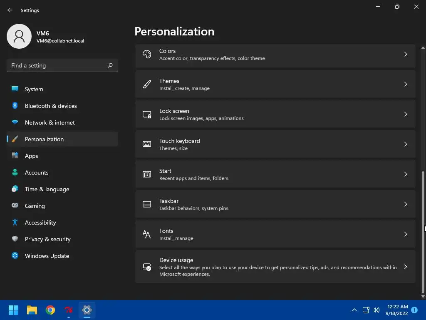
Task: Open VM6 account profile
Action: tap(46, 36)
